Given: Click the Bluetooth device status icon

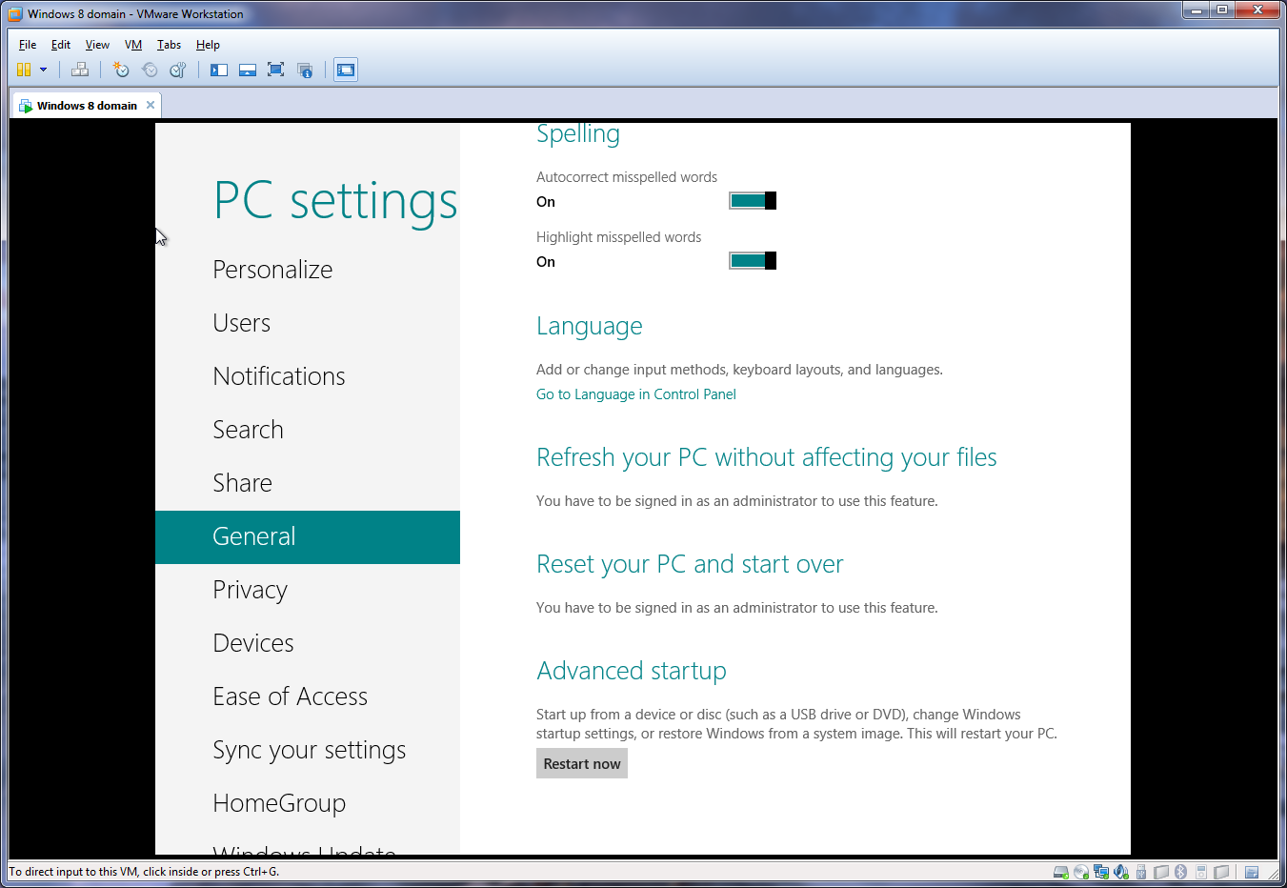Looking at the screenshot, I should pos(1181,872).
